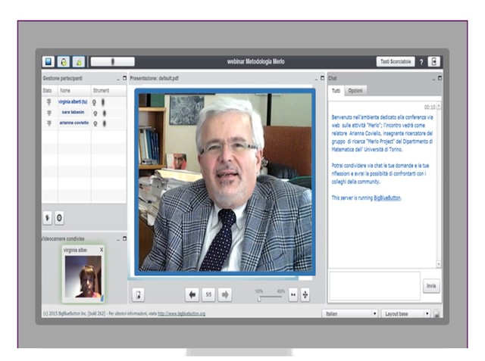Screen dimensions: 485x361
Task: Click the raise hand button below the participants list
Action: 47,218
